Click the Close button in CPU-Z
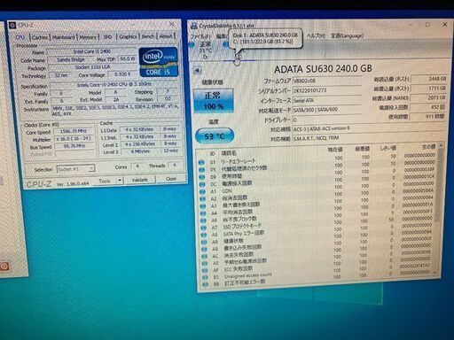 tap(171, 179)
